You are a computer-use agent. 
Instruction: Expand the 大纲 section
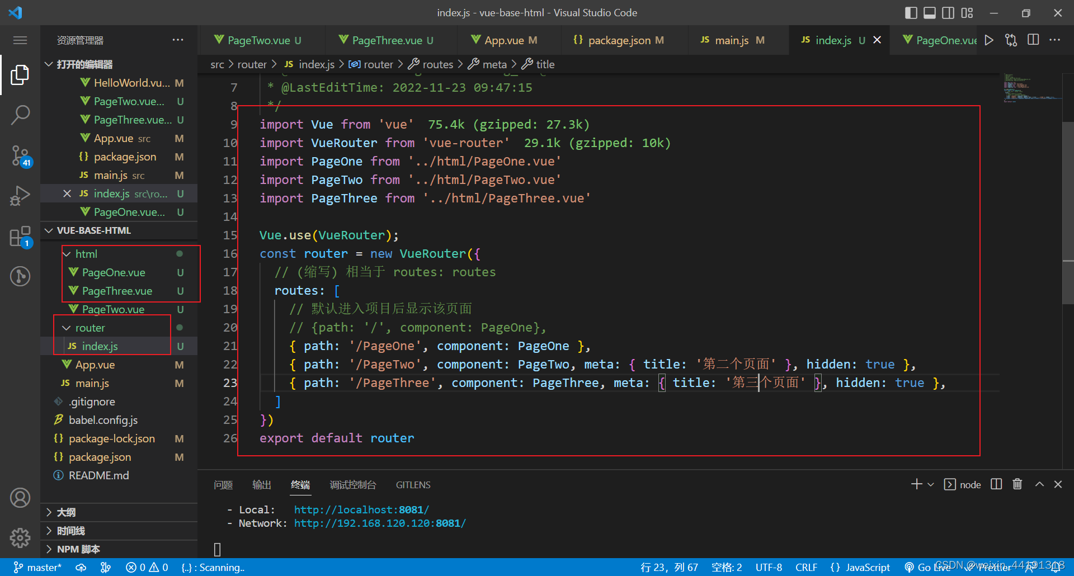(x=119, y=512)
